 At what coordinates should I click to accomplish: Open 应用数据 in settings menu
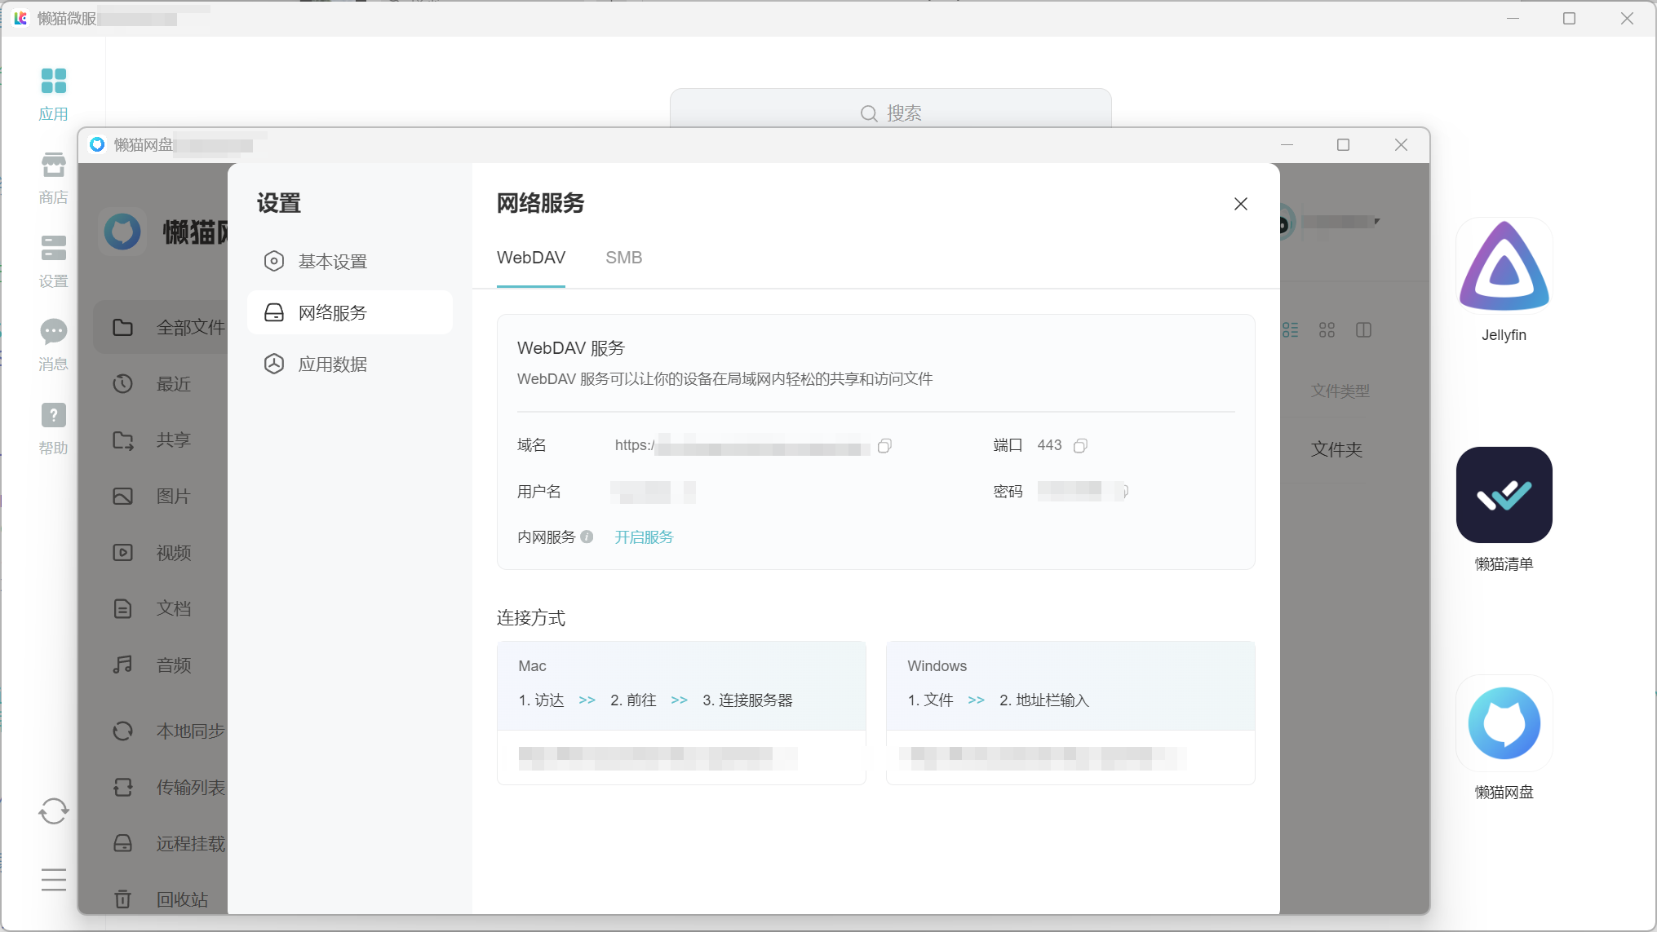click(350, 364)
